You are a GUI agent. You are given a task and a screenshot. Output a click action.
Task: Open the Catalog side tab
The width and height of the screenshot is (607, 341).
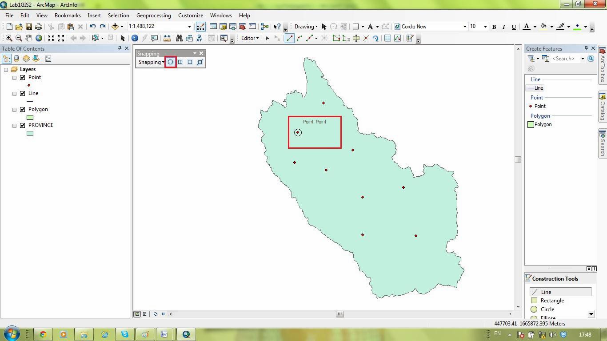tap(603, 107)
